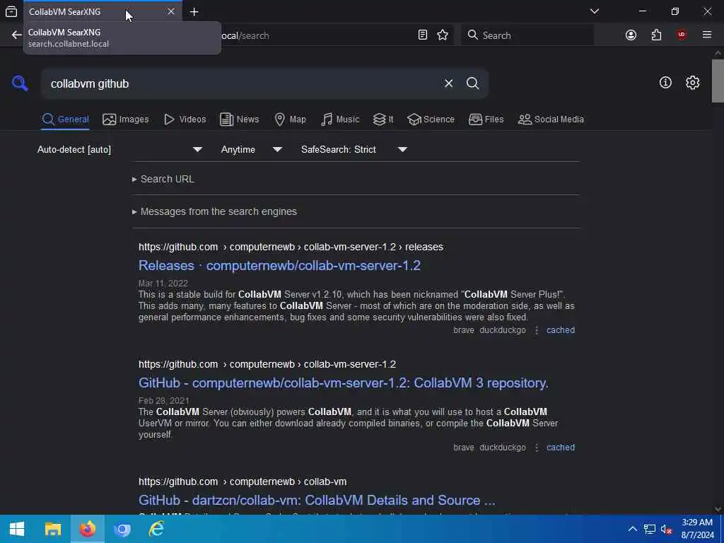The width and height of the screenshot is (724, 543).
Task: Open SearXNG preferences gear icon
Action: tap(692, 82)
